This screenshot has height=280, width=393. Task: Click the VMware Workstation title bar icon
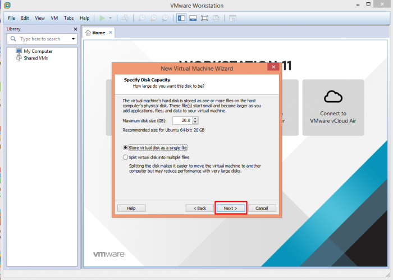tap(7, 5)
